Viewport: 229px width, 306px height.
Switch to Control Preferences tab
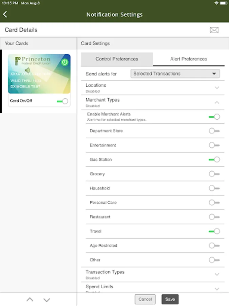click(x=117, y=59)
